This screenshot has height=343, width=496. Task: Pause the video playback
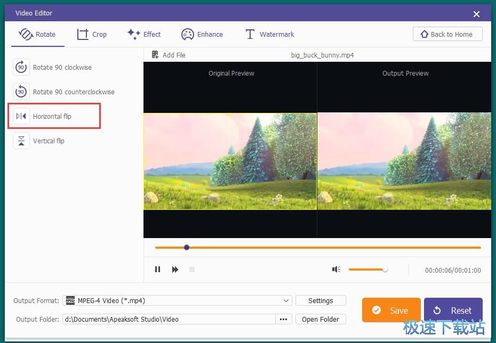(157, 269)
